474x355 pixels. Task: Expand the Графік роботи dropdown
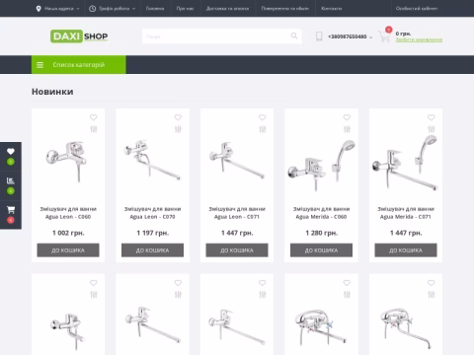(113, 9)
